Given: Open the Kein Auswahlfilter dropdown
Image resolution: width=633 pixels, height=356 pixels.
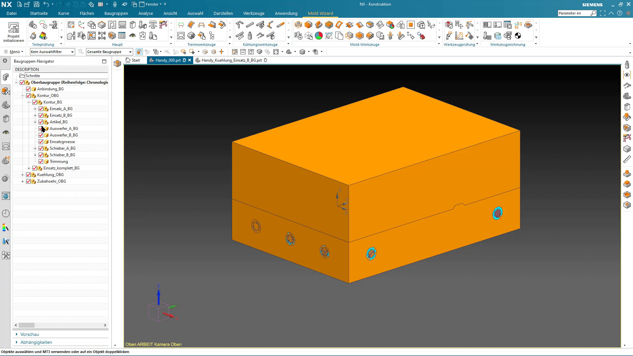Looking at the screenshot, I should (52, 52).
